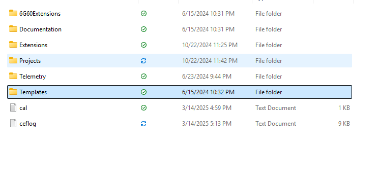Click the green synced checkmark beside 6G60Extensions
The image size is (379, 185).
143,14
